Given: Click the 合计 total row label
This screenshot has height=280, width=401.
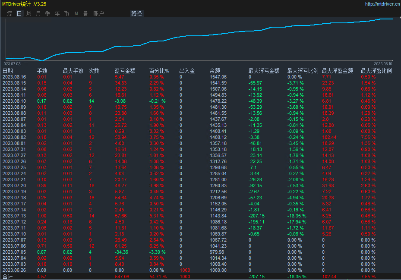Looking at the screenshot, I should pos(8,277).
